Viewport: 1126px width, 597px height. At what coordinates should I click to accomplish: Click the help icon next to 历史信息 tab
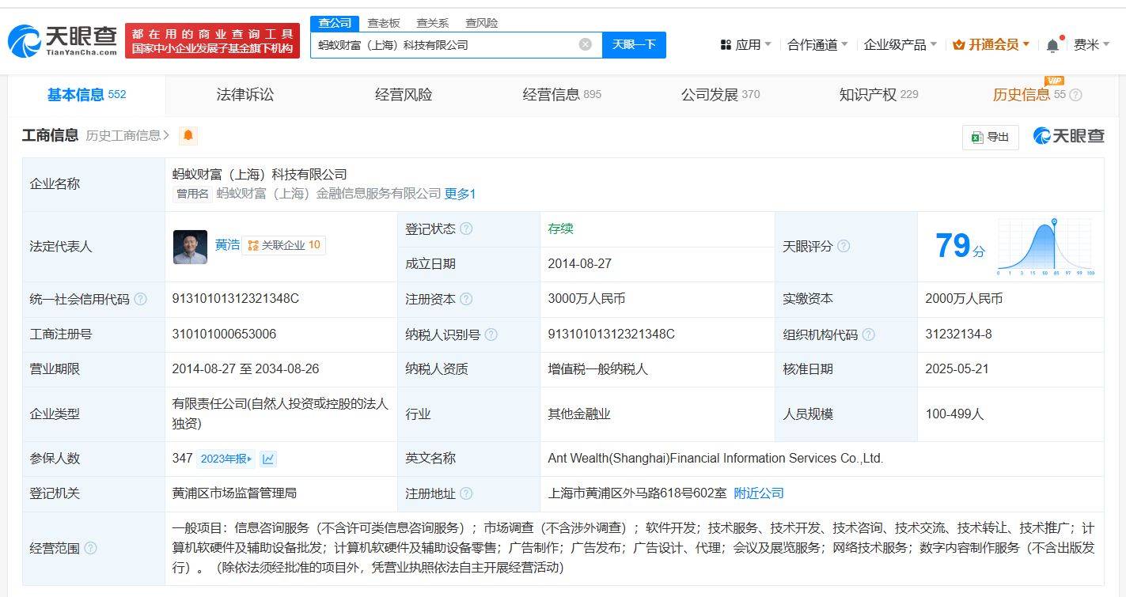coord(1075,95)
